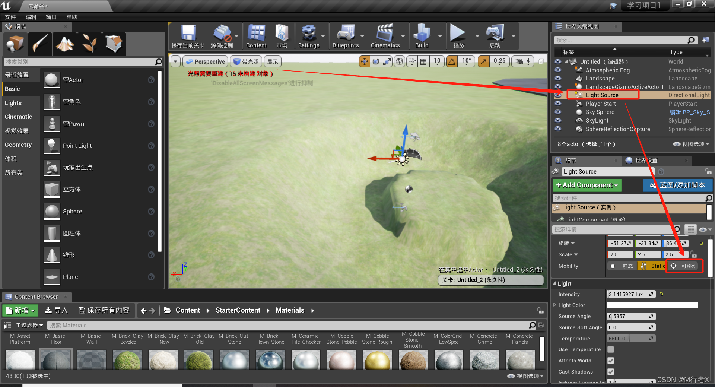Open the Blueprints toolbar icon

(x=346, y=36)
